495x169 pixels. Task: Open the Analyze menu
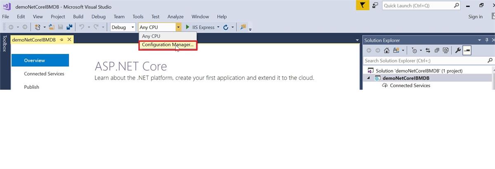[x=175, y=16]
